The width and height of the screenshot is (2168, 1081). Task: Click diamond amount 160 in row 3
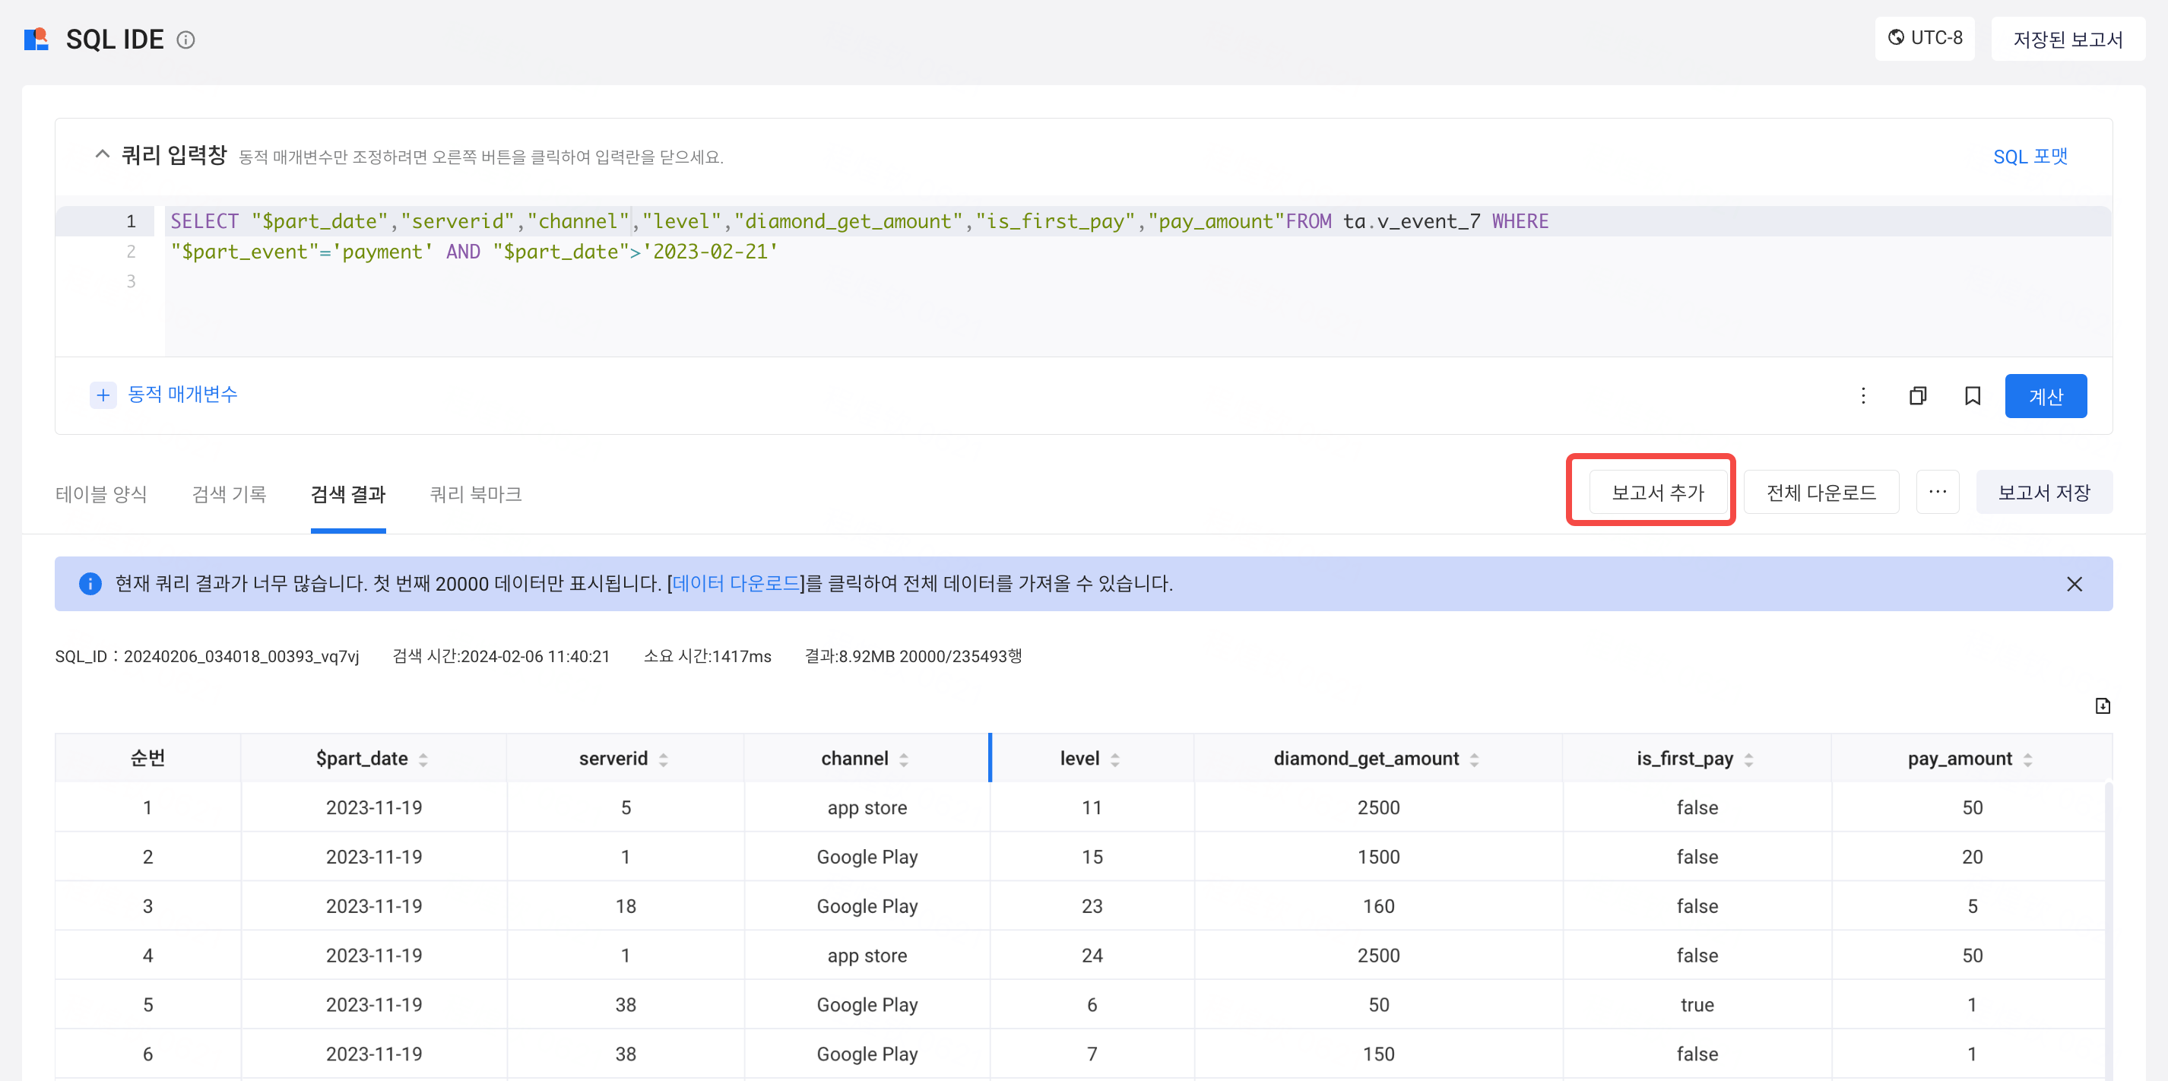(1377, 906)
